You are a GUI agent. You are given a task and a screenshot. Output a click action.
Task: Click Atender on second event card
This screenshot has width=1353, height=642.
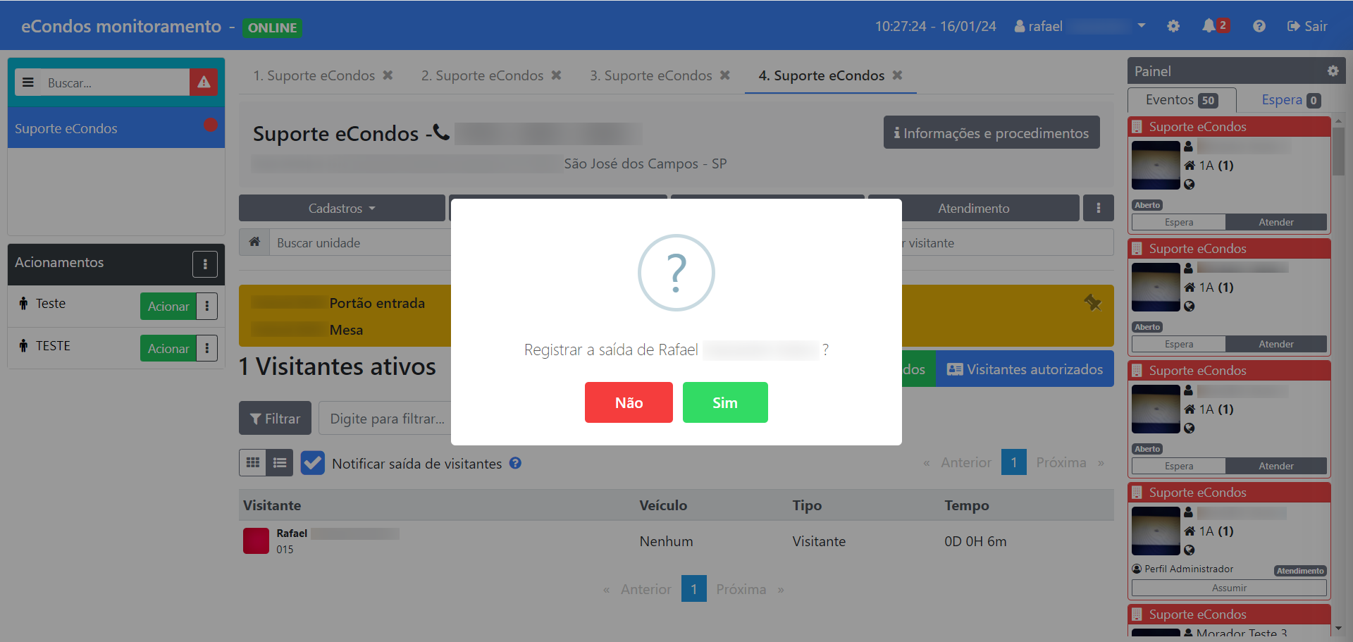(x=1276, y=344)
